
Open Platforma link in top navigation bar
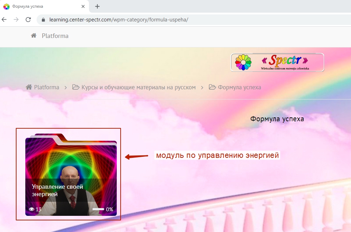55,36
